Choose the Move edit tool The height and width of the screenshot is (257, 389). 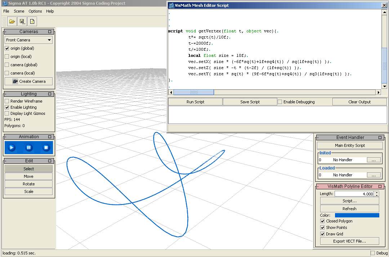(28, 176)
